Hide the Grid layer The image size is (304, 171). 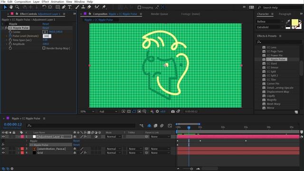coord(3,153)
